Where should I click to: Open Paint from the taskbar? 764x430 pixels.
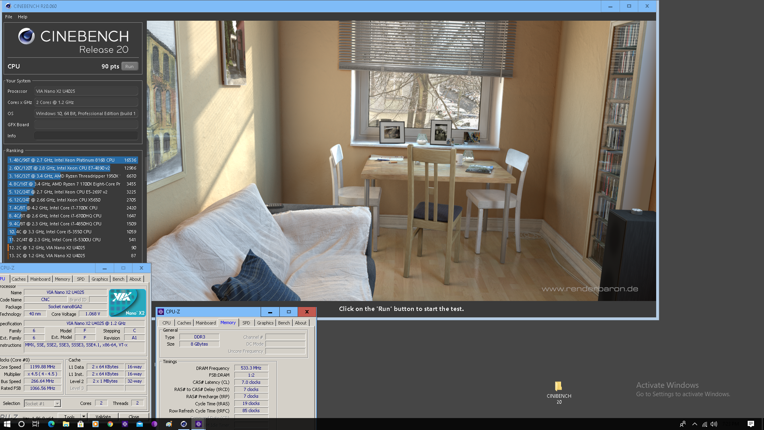point(169,424)
